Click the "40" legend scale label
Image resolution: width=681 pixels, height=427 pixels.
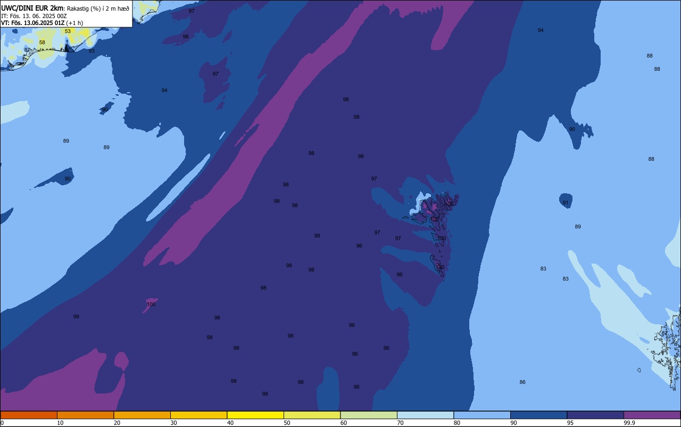[x=230, y=423]
